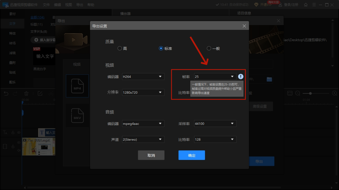The width and height of the screenshot is (339, 190).
Task: Select the MP4 format icon
Action: (x=77, y=86)
